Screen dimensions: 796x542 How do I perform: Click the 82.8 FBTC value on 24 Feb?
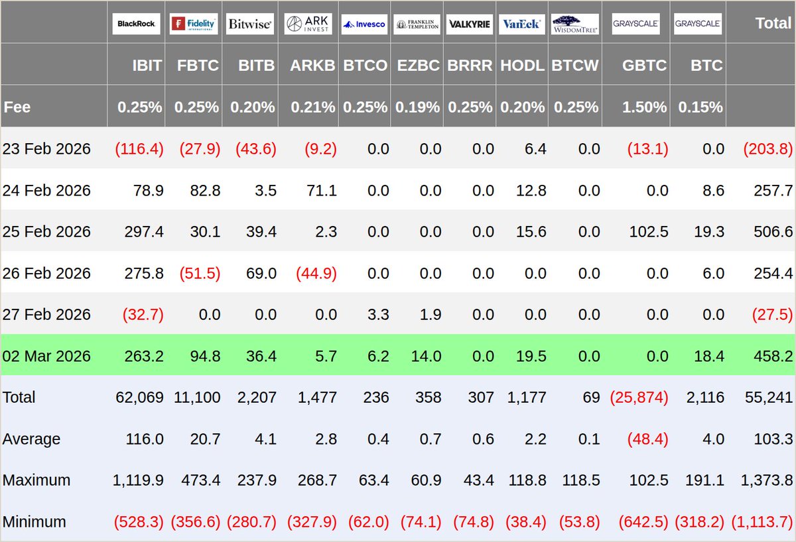[x=207, y=190]
